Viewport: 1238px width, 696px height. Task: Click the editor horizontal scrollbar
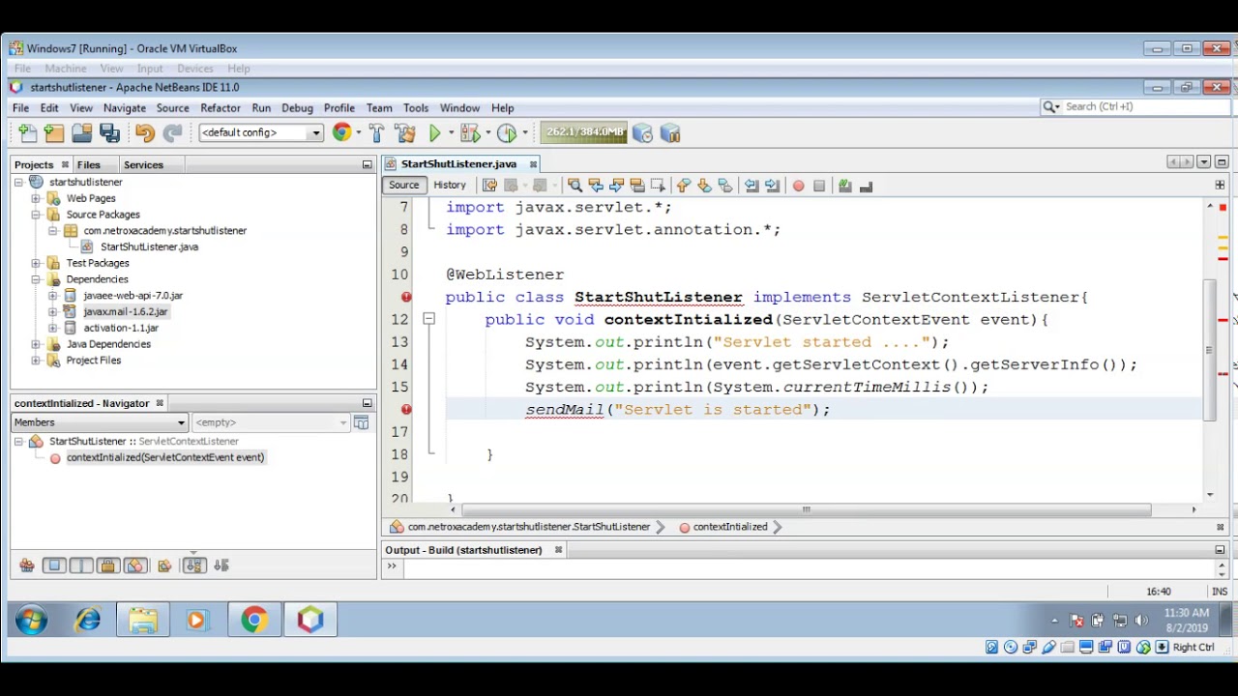pyautogui.click(x=806, y=509)
